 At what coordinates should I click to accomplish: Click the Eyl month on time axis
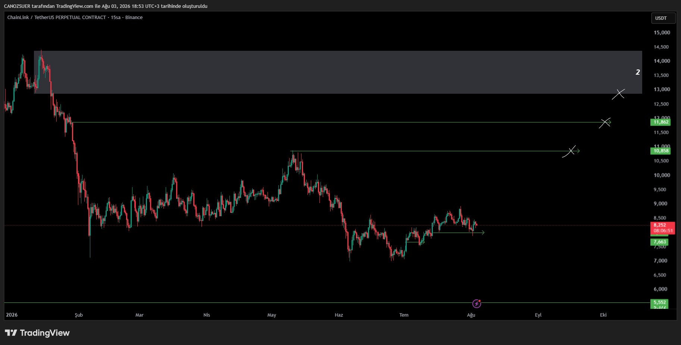coord(538,315)
